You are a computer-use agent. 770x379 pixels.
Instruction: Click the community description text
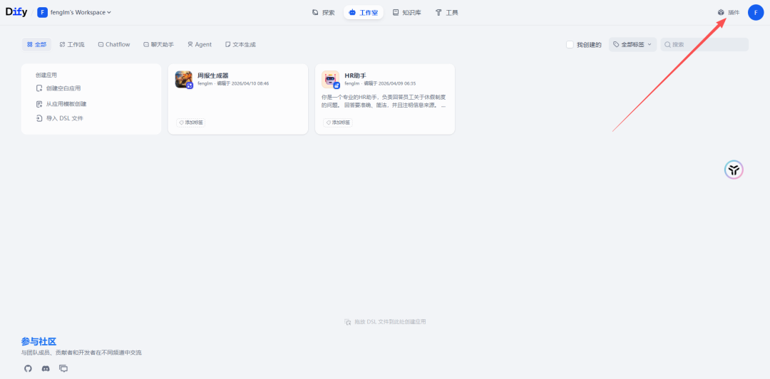point(81,353)
